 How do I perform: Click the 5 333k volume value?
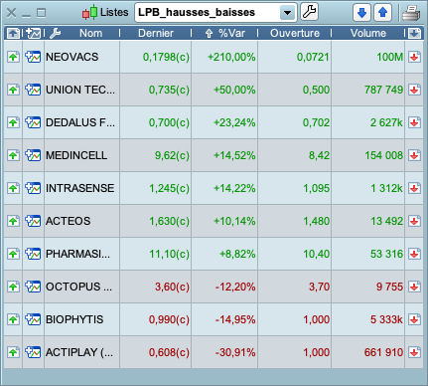pos(386,319)
